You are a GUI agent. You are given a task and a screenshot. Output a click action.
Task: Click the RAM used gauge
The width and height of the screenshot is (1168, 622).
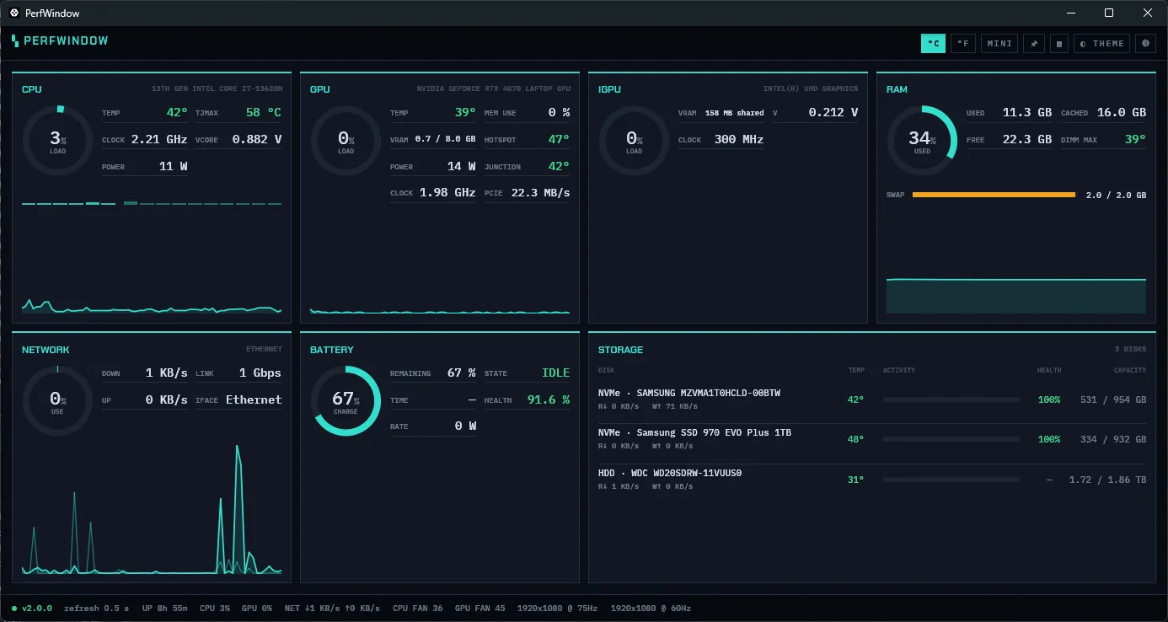point(922,140)
